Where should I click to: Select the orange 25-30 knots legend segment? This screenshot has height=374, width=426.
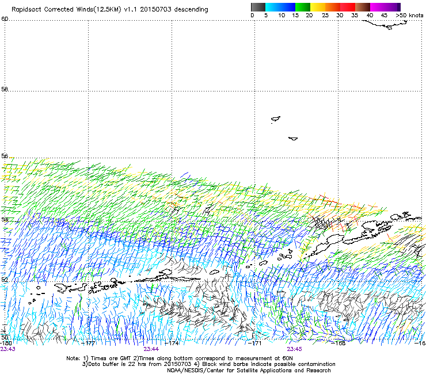point(333,7)
